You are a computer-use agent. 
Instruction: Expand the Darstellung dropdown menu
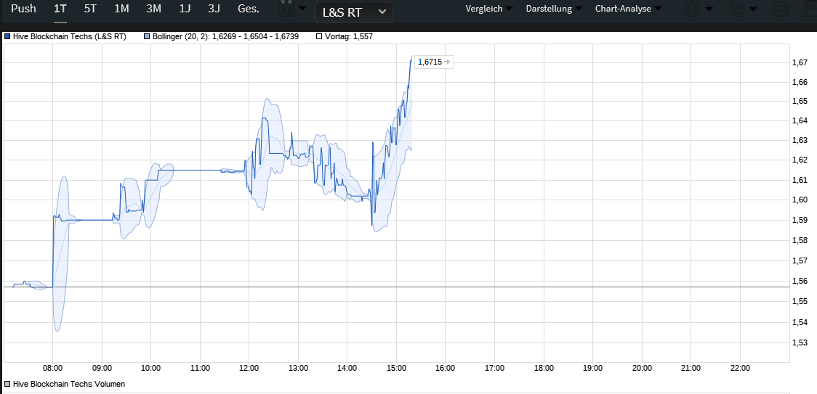click(x=552, y=9)
